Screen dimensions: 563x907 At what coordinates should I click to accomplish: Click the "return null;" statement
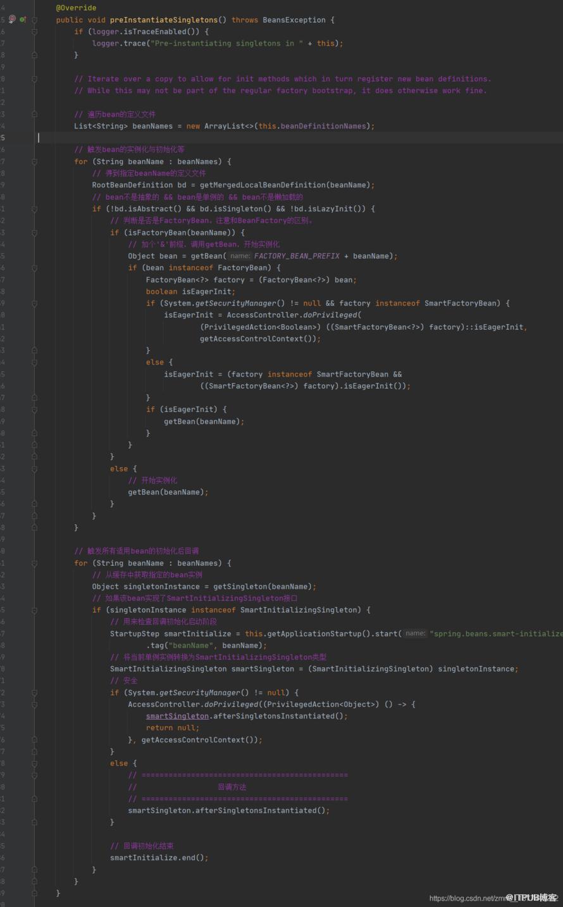(x=173, y=728)
